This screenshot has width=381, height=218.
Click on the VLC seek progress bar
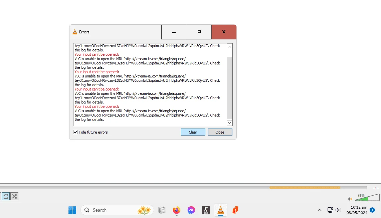coord(183,188)
